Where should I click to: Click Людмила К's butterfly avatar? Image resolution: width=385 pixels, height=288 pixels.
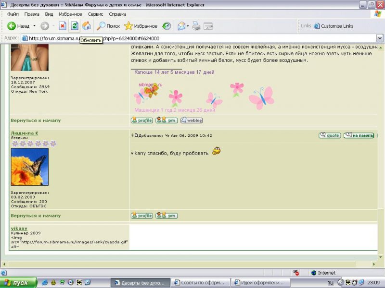[x=29, y=167]
